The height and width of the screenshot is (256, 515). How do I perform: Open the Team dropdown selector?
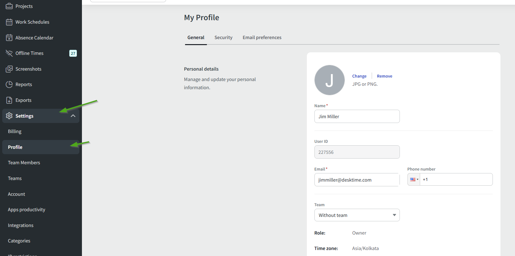[357, 215]
